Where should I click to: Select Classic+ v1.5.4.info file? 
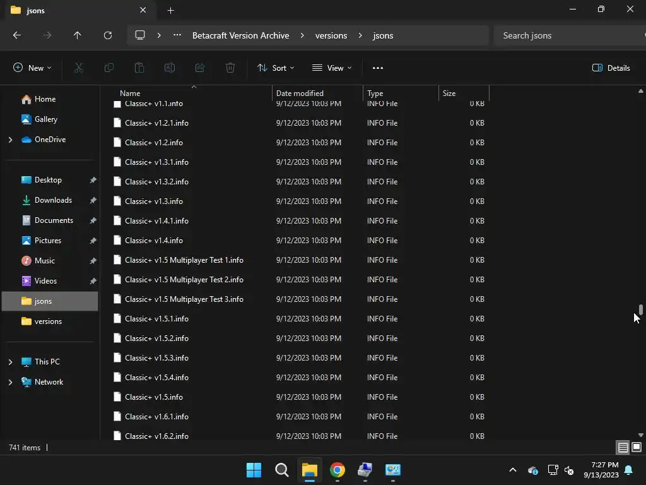coord(300,378)
